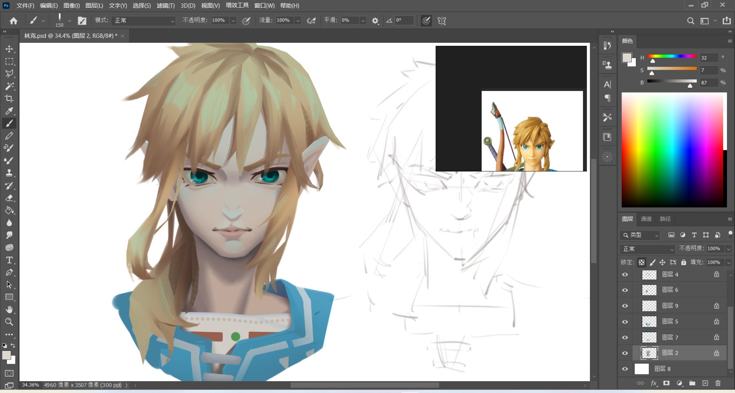Open the blend mode 模式 dropdown
Screen dimensions: 735x393
144,20
